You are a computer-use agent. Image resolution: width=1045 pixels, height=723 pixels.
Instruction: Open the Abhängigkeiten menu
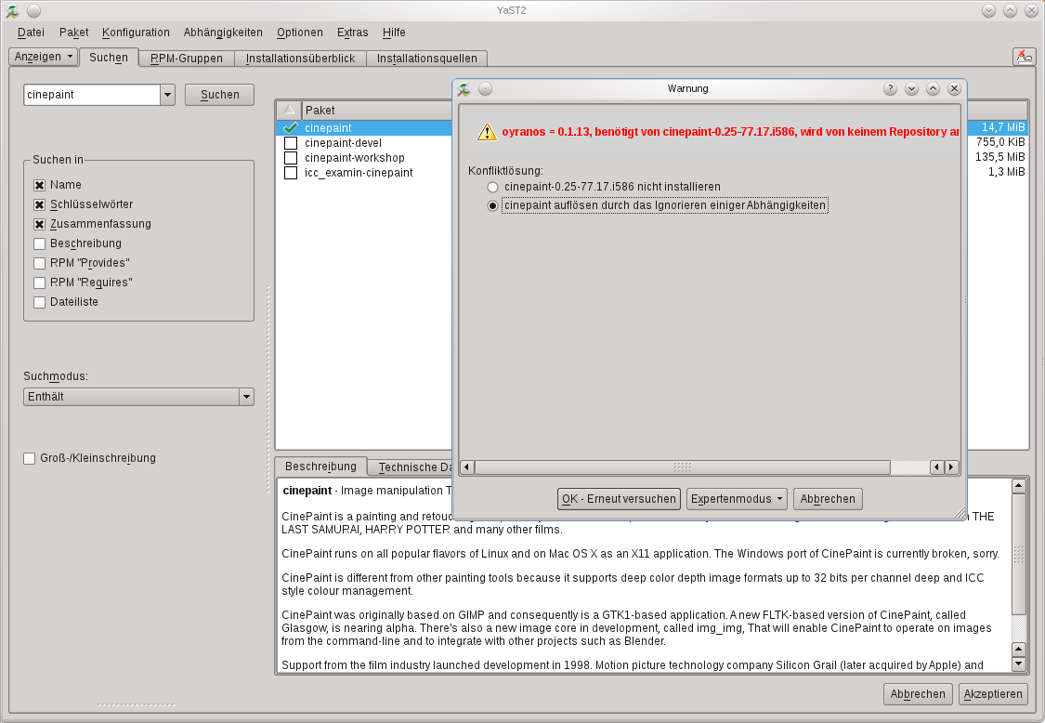click(x=223, y=32)
